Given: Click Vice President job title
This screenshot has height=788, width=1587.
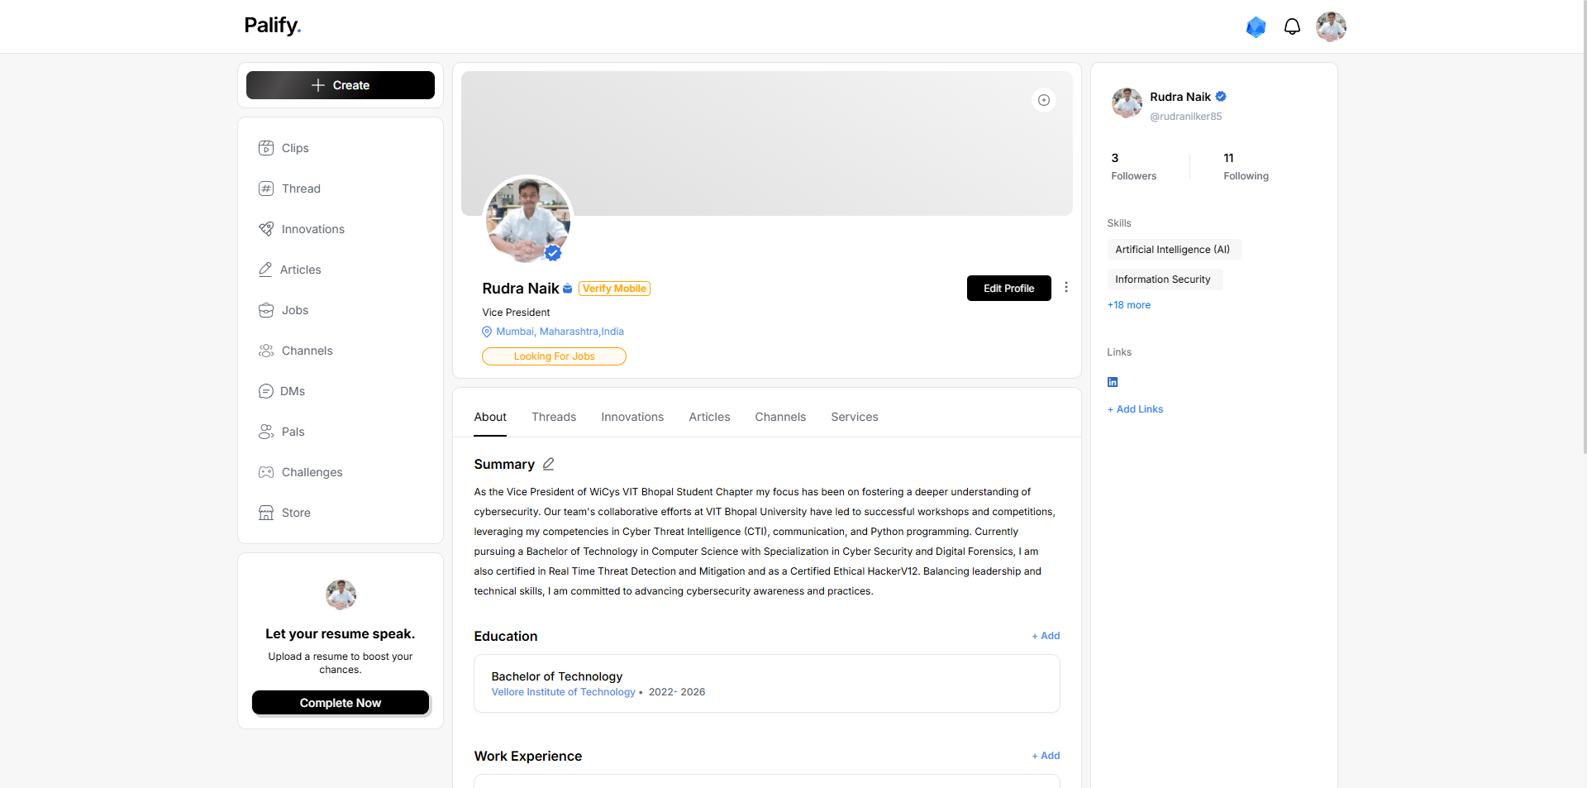Looking at the screenshot, I should pyautogui.click(x=516, y=313).
